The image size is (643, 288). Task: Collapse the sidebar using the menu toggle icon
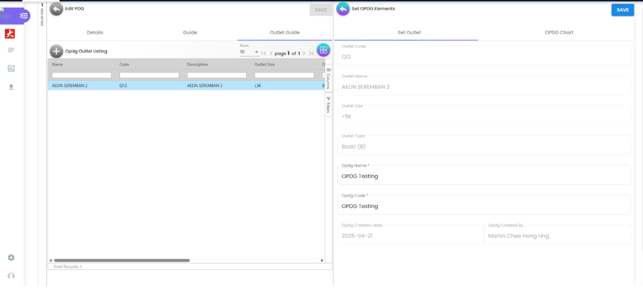(x=24, y=16)
